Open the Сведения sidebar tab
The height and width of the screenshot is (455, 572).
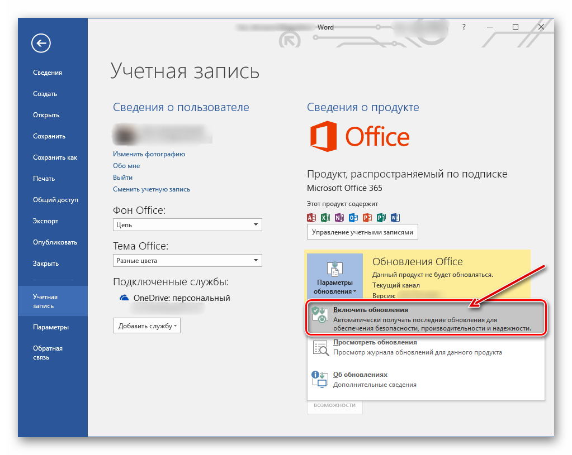pos(48,73)
